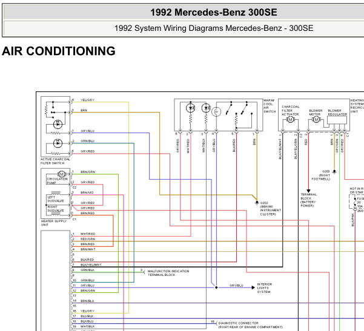Viewport: 364px width, 331px height.
Task: Click the "RED/GRN" wire label
Action: [x=88, y=239]
